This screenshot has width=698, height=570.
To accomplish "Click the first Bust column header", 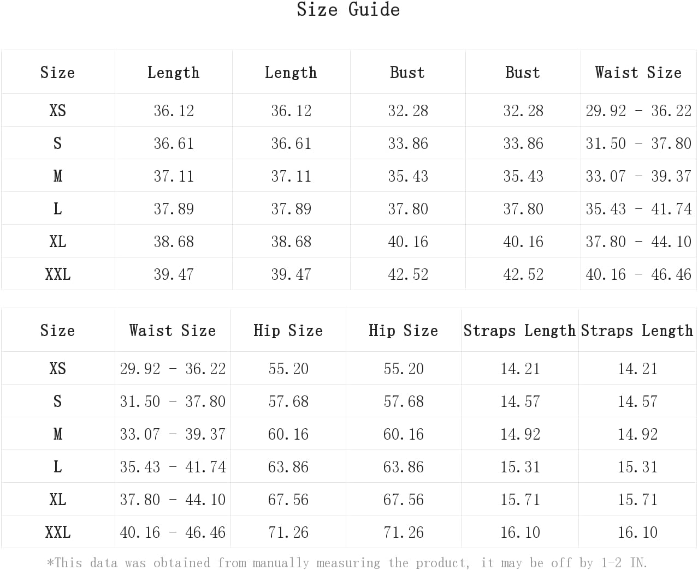I will pyautogui.click(x=407, y=73).
